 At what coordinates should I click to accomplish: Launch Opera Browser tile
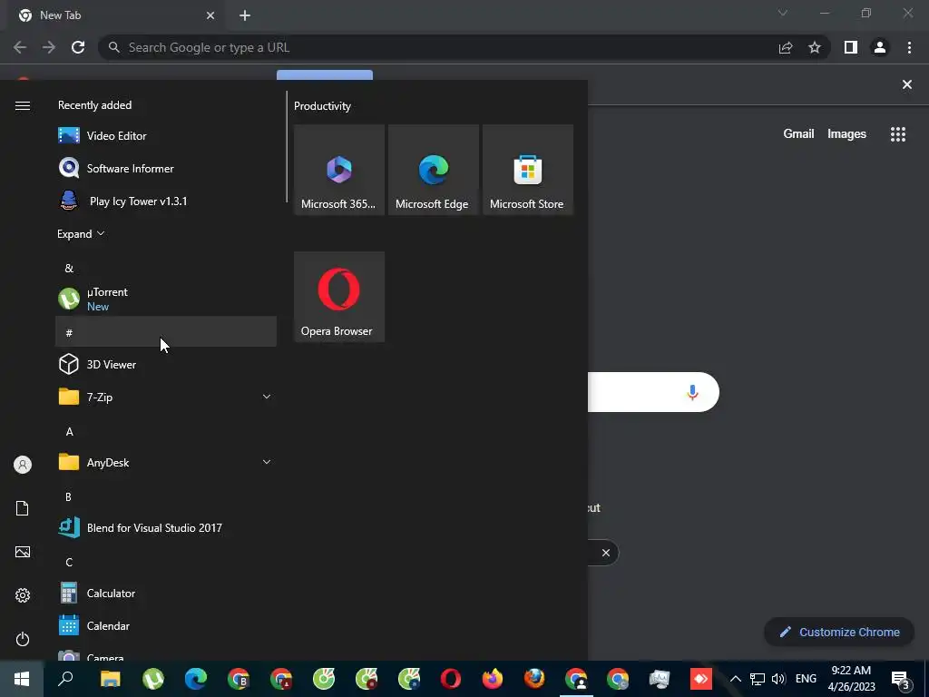[339, 297]
